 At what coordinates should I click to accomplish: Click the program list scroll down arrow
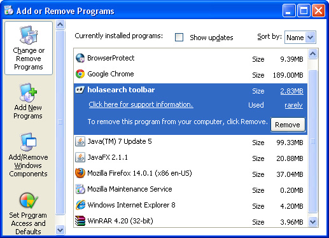coord(312,222)
